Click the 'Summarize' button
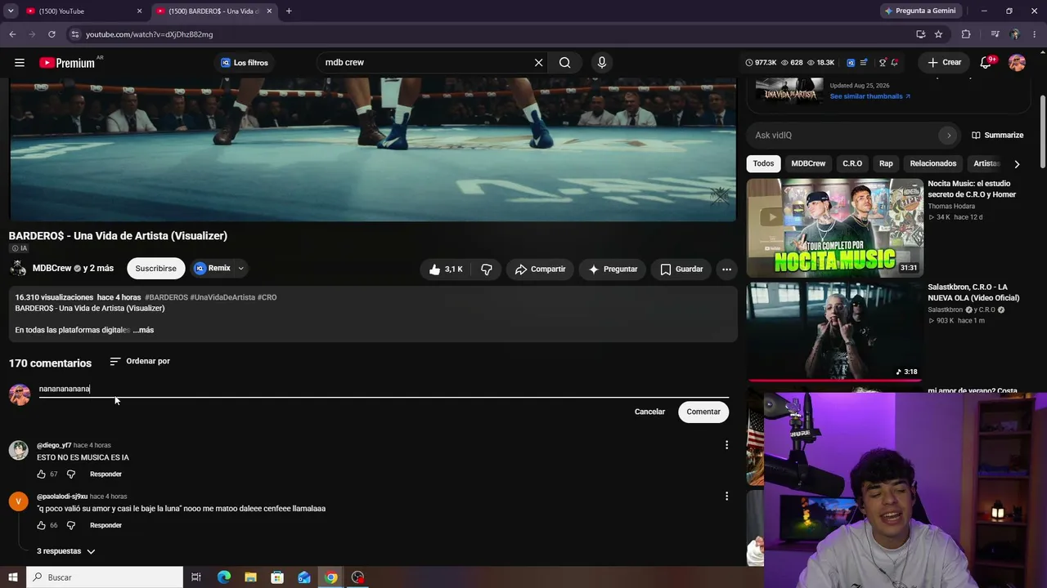 click(997, 136)
